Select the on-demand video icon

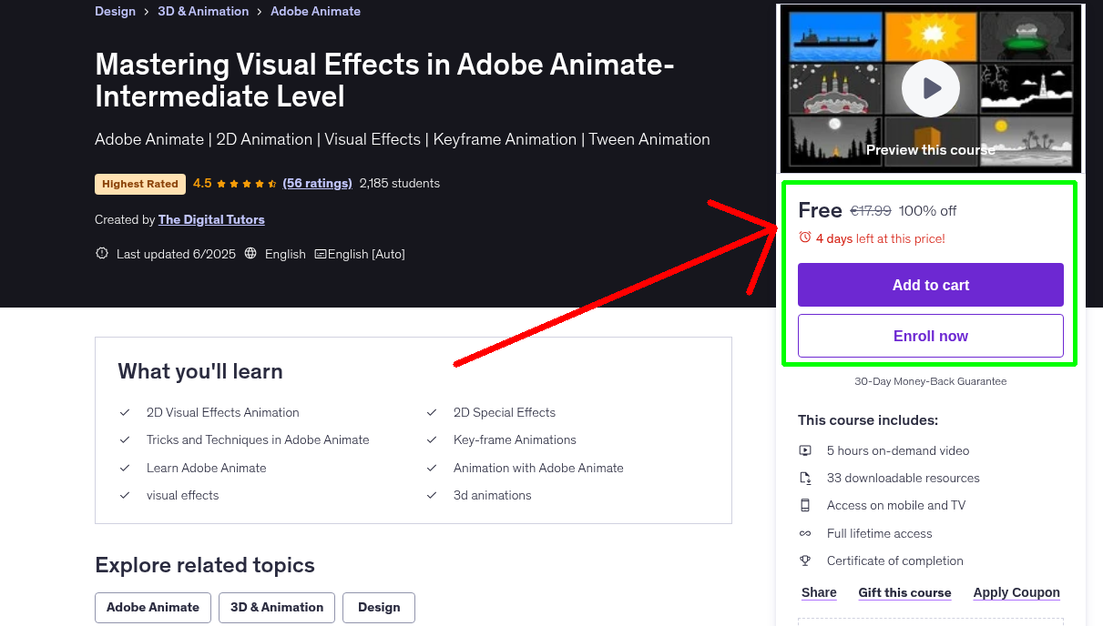805,450
